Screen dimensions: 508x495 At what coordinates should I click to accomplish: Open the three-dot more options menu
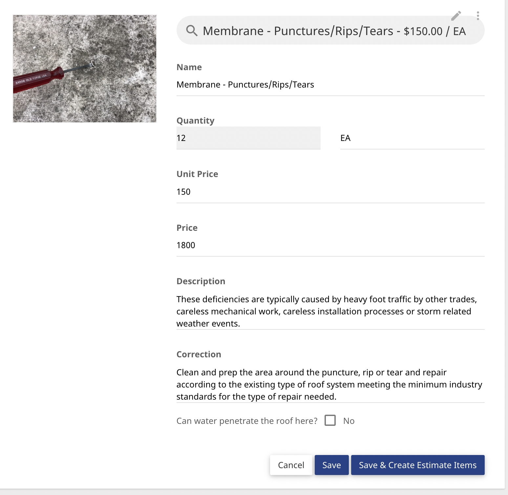coord(478,16)
